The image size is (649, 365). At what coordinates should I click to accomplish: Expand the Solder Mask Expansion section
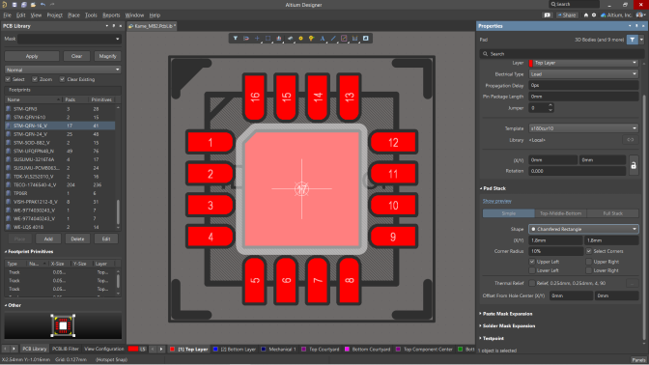(508, 326)
